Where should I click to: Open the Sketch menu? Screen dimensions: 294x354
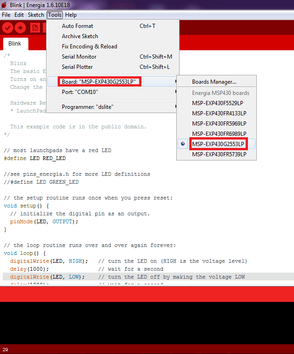36,15
